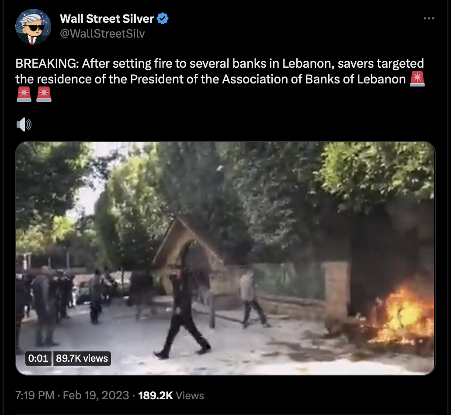The height and width of the screenshot is (415, 451).
Task: Click the 0:01 video time badge
Action: (38, 358)
